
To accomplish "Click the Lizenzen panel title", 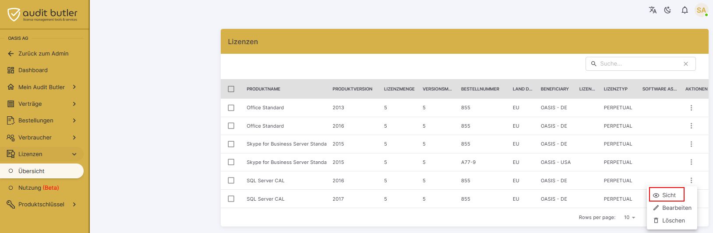I will point(243,42).
